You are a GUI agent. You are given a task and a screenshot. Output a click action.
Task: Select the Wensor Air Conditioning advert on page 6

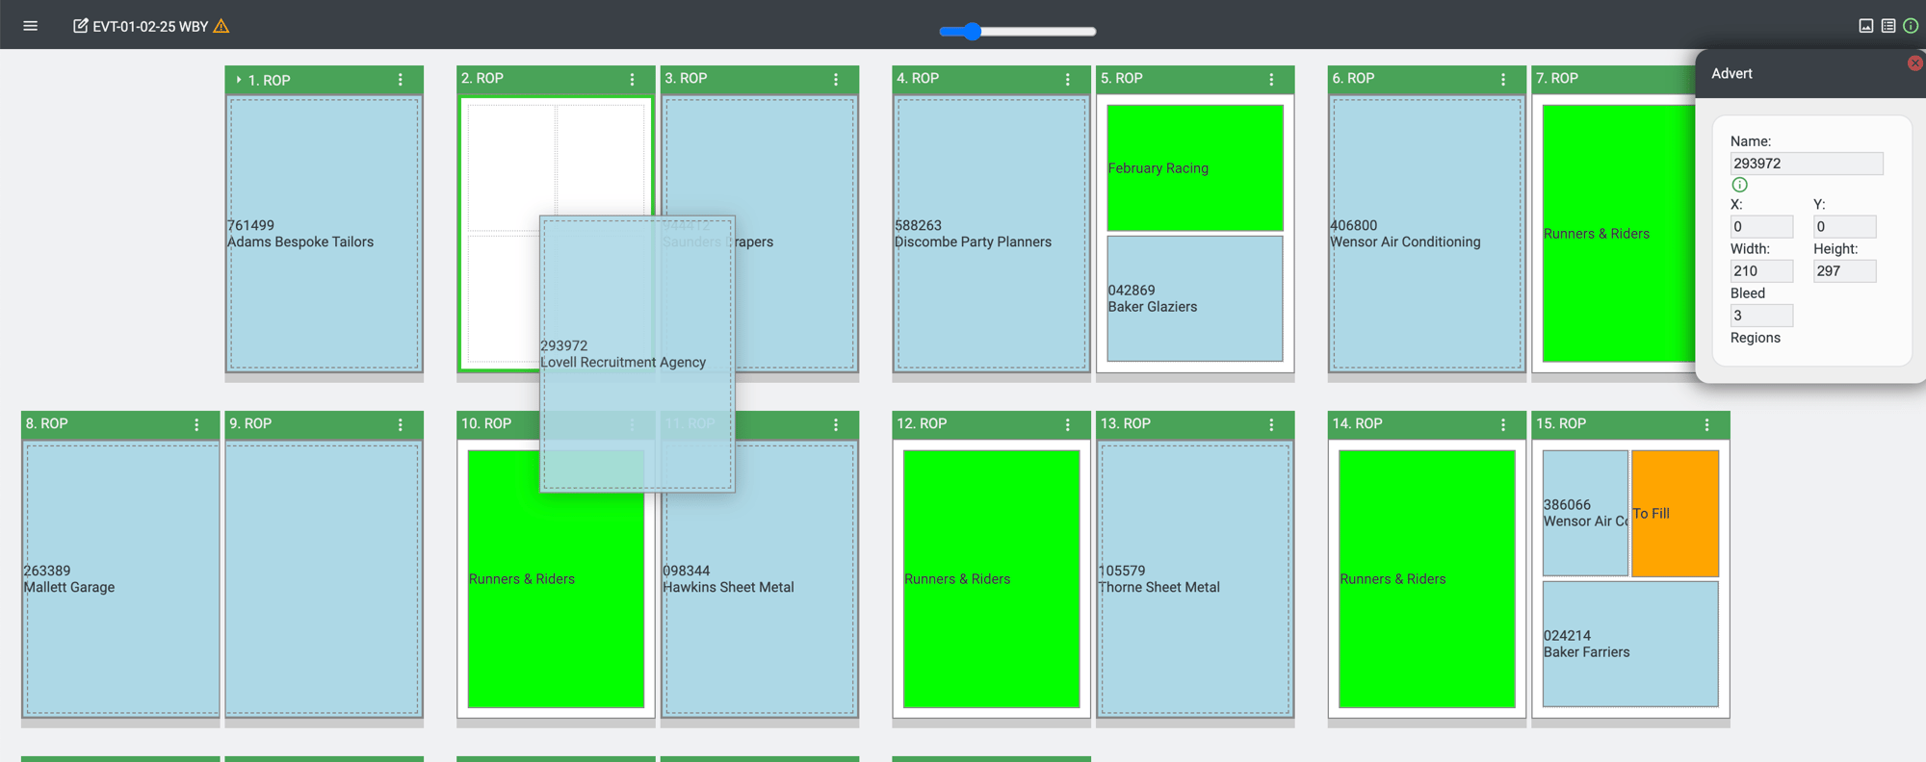1426,234
